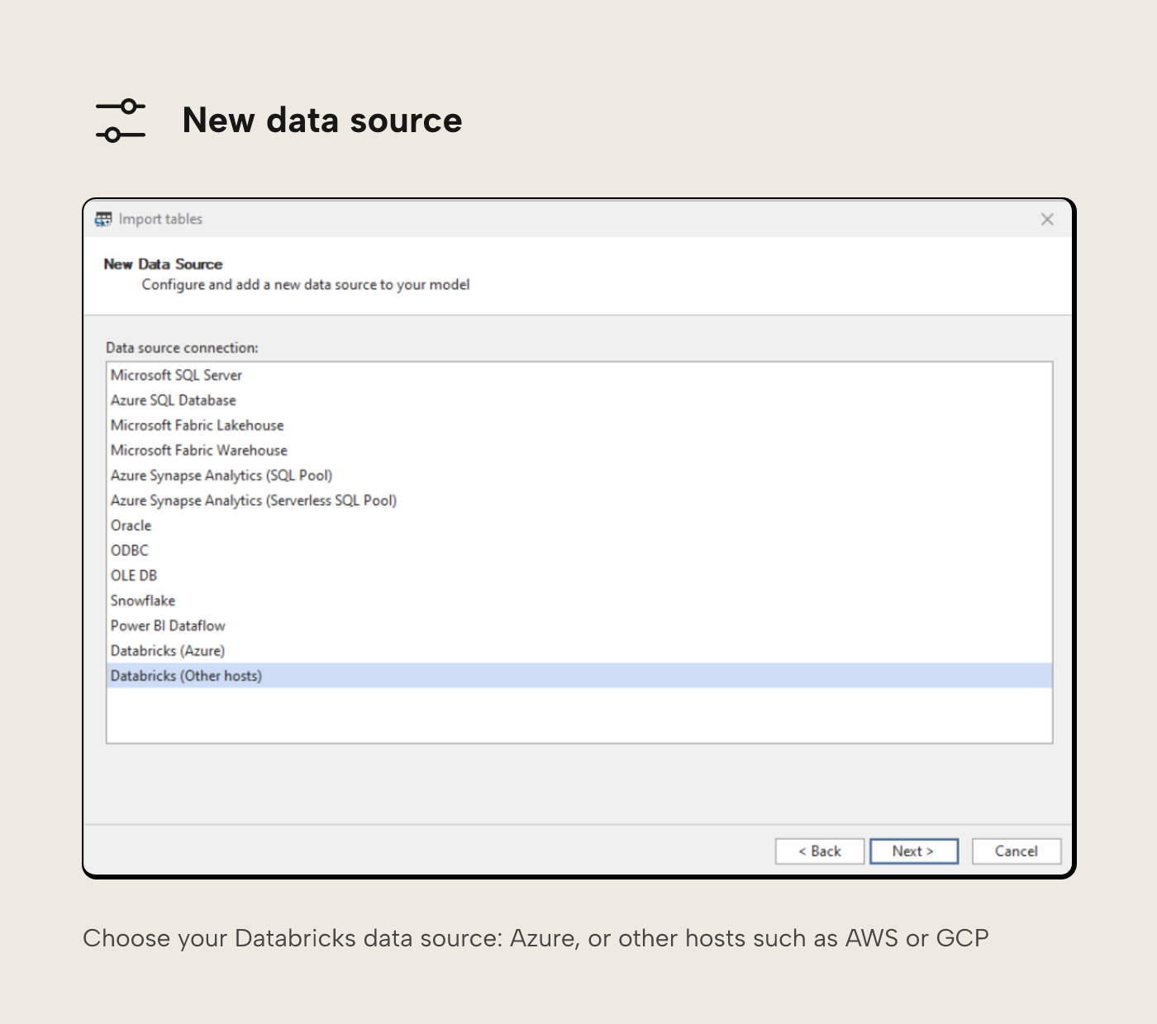Pick Snowflake from the list
The width and height of the screenshot is (1157, 1024).
tap(579, 600)
